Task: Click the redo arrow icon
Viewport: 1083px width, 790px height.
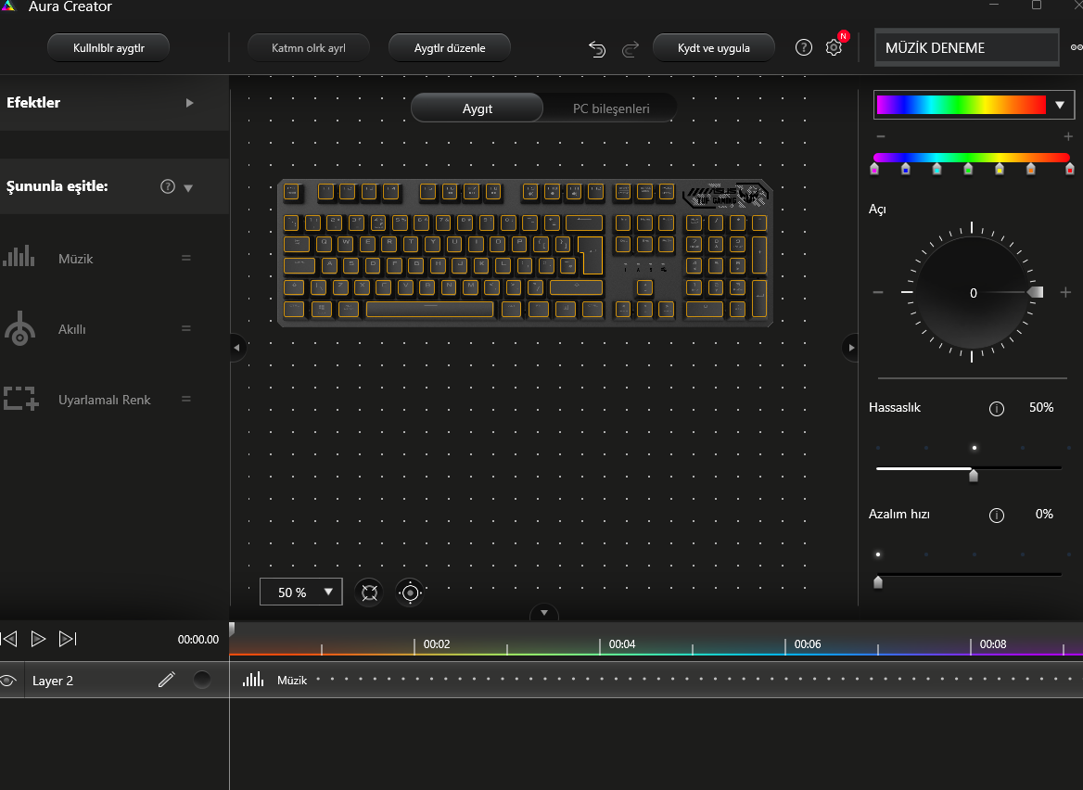Action: [x=630, y=49]
